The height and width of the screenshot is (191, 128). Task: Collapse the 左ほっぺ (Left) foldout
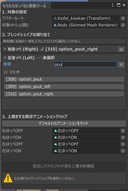point(5,58)
